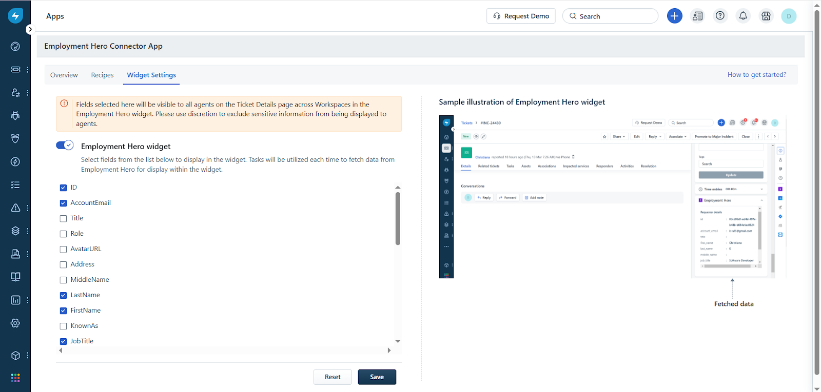
Task: Click the field list scroll-right arrow
Action: pyautogui.click(x=389, y=350)
